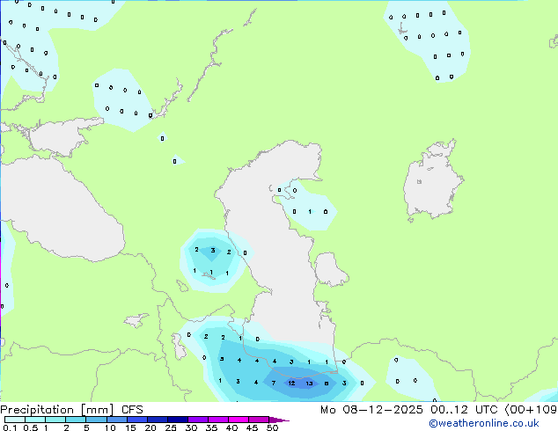The image size is (558, 431).
Task: Click the 45–50 mm legend color swatch
Action: click(259, 420)
